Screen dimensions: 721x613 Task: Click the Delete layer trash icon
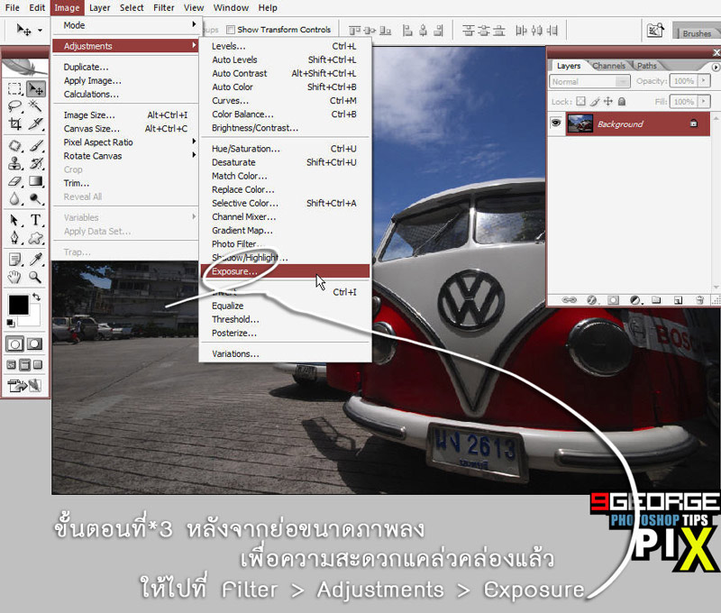[699, 300]
